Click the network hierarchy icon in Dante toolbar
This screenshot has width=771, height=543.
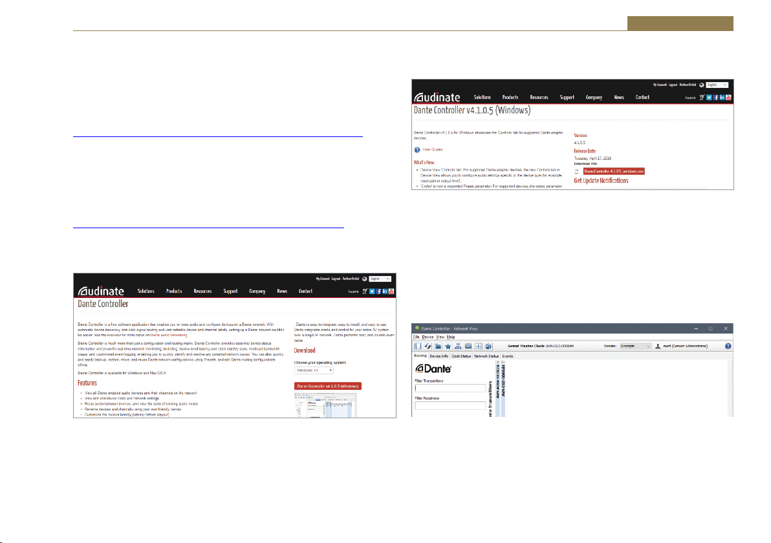coord(458,346)
